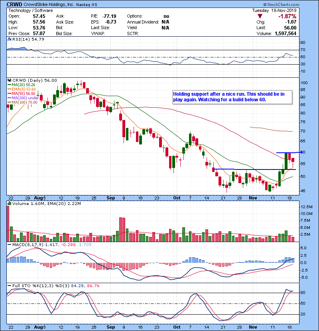The width and height of the screenshot is (319, 331).
Task: Click the RSI(14) 54.79 label
Action: point(28,39)
